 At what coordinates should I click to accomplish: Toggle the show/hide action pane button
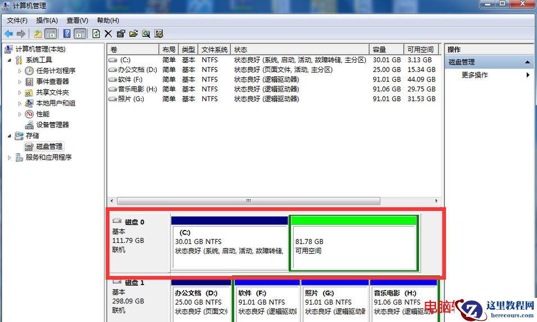[x=80, y=34]
